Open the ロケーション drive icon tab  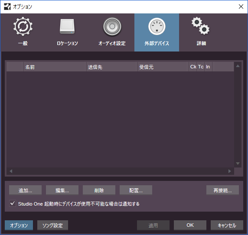click(x=67, y=32)
